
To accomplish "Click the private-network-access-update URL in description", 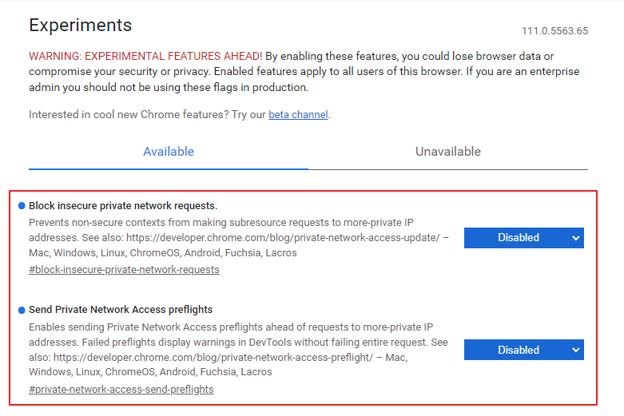I will pos(283,237).
